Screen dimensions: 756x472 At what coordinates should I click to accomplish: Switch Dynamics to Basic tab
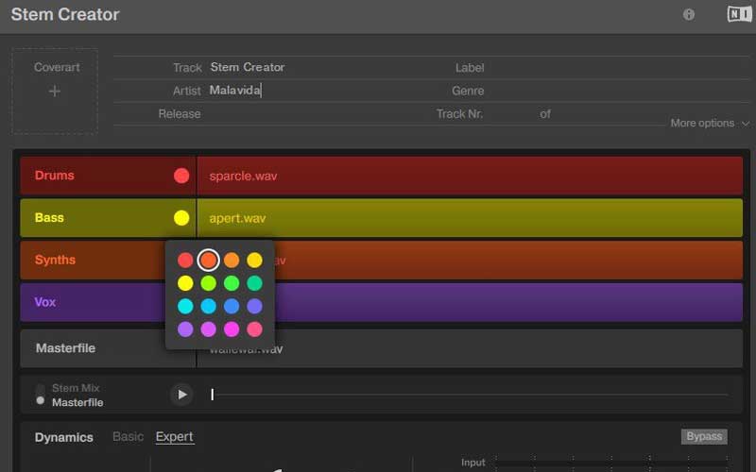pos(129,437)
